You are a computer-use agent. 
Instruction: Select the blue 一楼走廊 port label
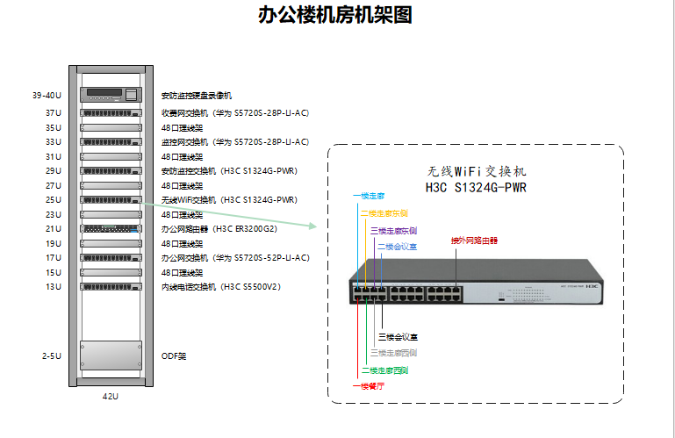369,196
